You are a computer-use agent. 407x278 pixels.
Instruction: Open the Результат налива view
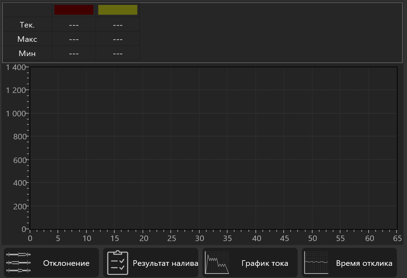(151, 262)
